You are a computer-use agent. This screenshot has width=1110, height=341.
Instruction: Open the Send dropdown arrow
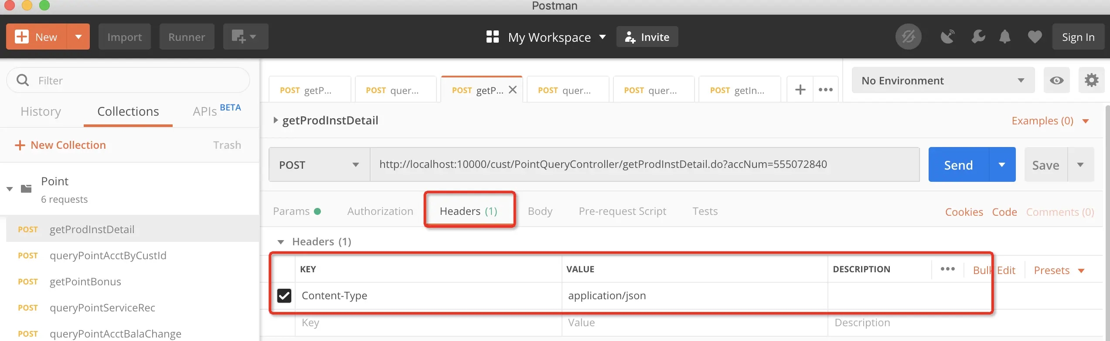pos(1002,165)
